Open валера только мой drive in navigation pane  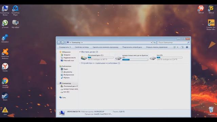click(x=71, y=89)
